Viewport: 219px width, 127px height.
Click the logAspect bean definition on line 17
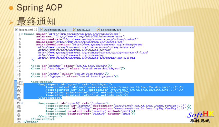click(75, 76)
